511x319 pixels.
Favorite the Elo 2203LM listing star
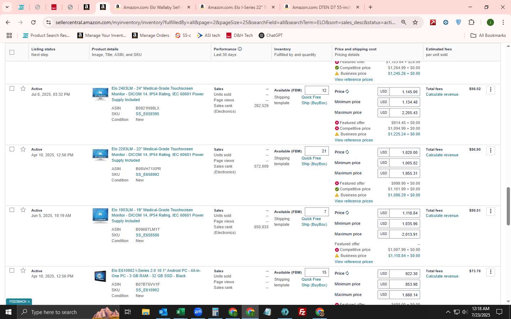(23, 149)
